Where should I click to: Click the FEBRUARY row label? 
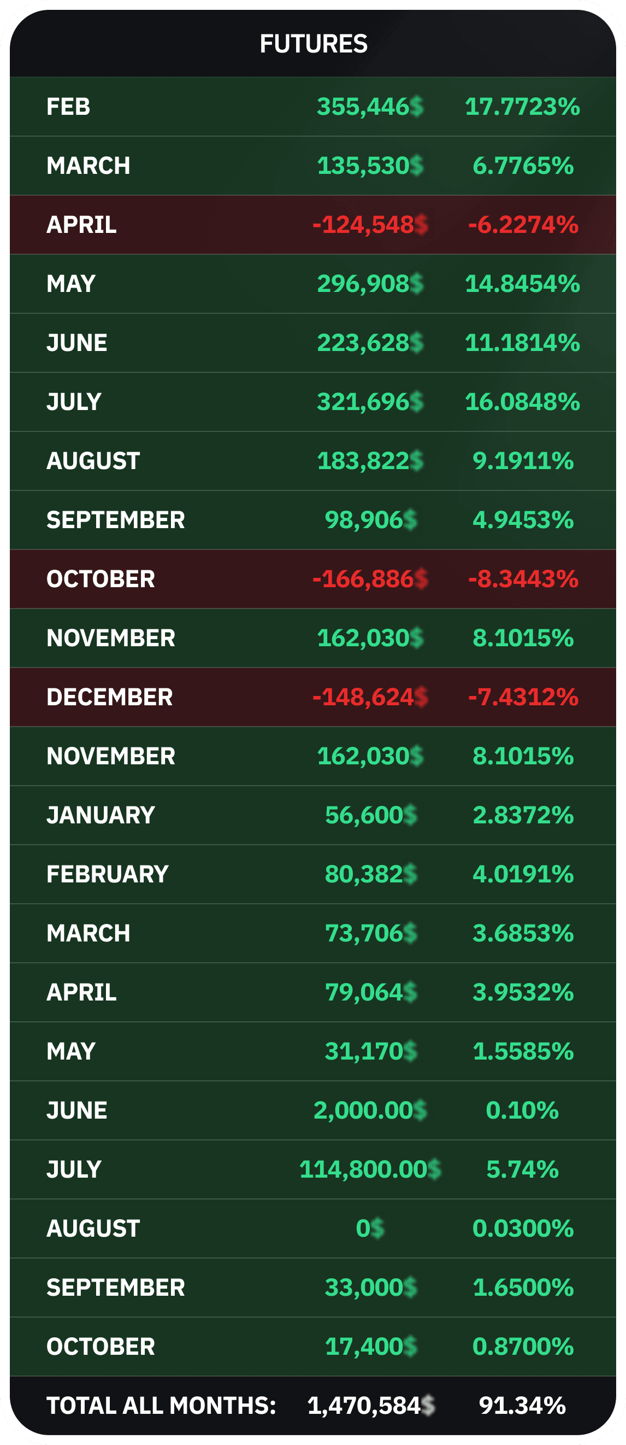pyautogui.click(x=108, y=874)
